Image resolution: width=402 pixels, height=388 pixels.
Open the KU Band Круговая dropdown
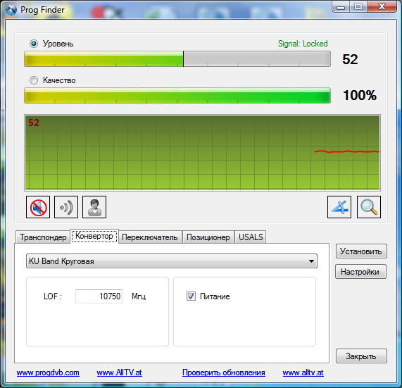tap(172, 261)
